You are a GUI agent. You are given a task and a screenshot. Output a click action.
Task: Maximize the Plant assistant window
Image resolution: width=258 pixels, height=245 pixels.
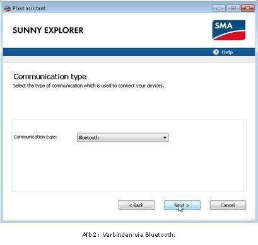coord(233,8)
